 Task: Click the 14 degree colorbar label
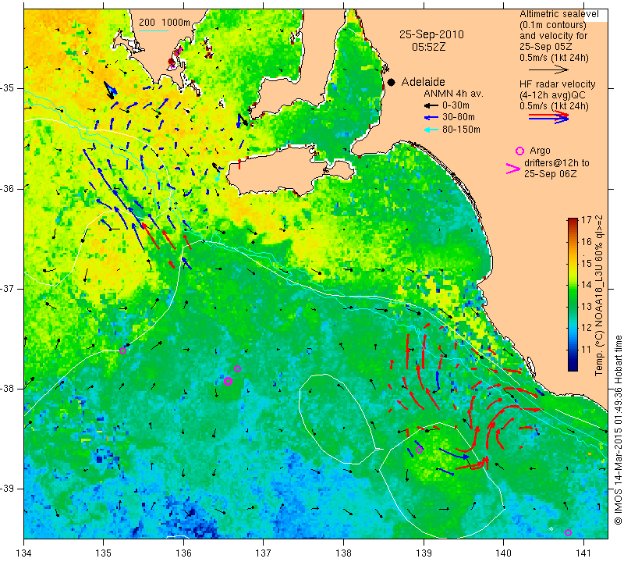[587, 284]
